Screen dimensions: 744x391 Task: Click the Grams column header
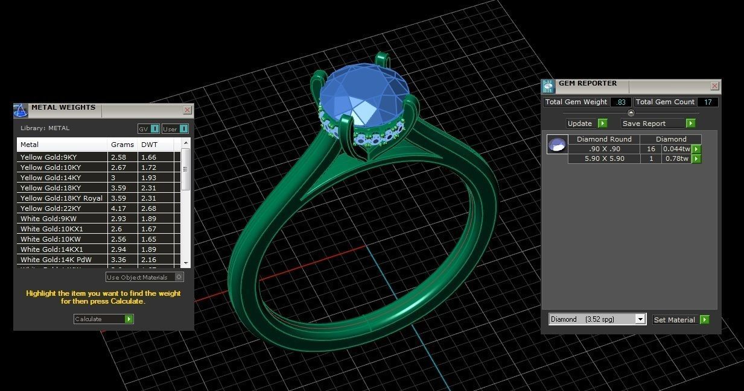coord(123,145)
